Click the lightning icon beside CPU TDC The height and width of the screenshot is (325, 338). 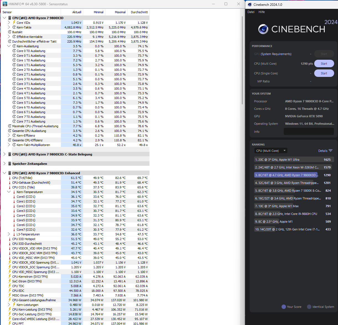tap(10, 286)
